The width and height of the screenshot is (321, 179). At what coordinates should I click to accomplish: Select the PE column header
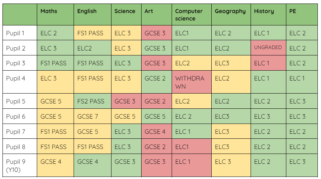(x=293, y=11)
